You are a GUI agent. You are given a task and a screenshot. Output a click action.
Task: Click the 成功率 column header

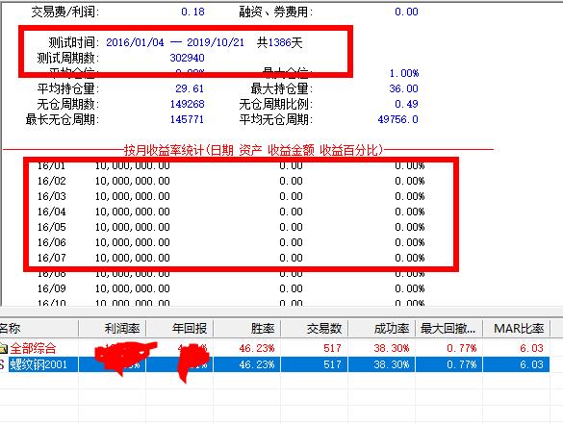(x=382, y=328)
